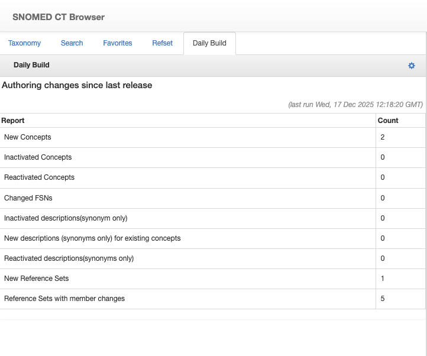Image resolution: width=427 pixels, height=356 pixels.
Task: Click New descriptions (synonyms only) for existing concepts
Action: pyautogui.click(x=92, y=238)
